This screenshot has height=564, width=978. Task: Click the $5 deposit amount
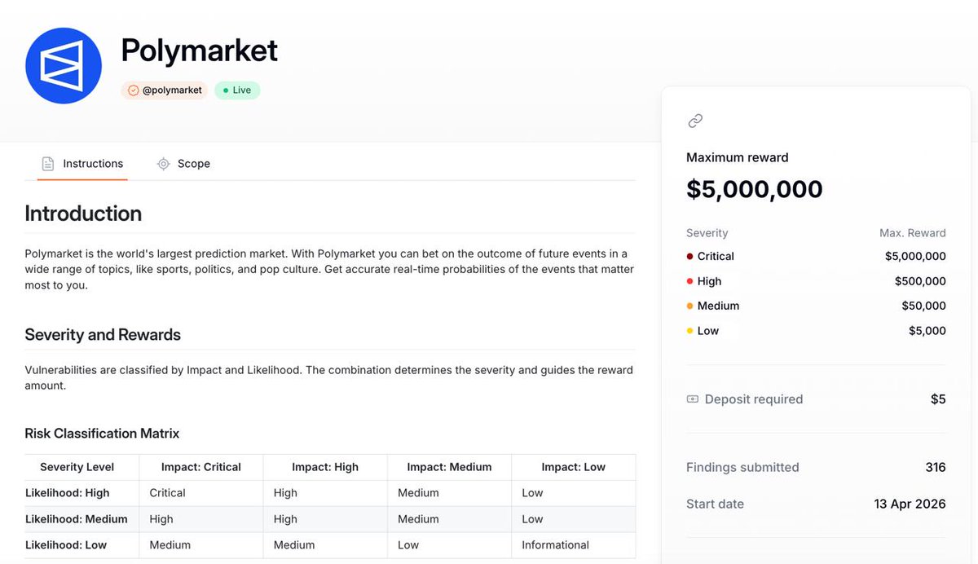tap(938, 399)
